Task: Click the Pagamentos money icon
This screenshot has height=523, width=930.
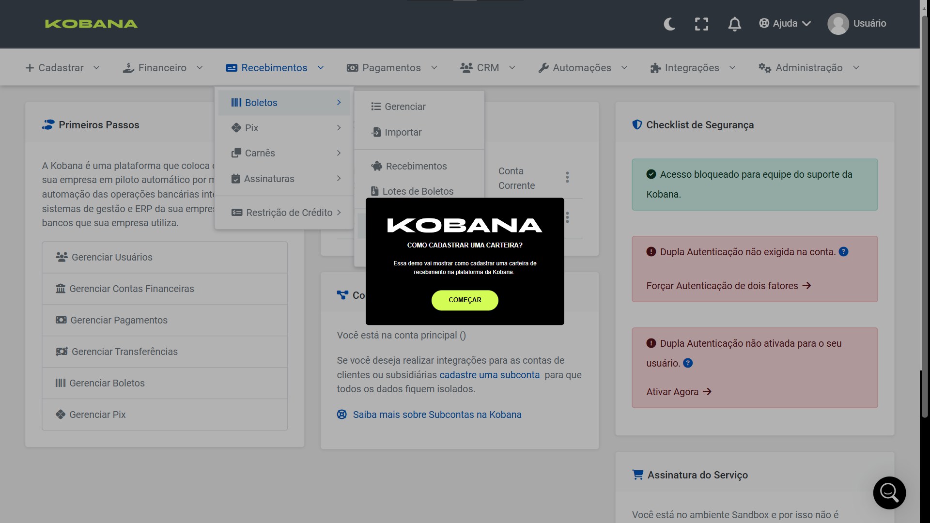Action: [352, 68]
